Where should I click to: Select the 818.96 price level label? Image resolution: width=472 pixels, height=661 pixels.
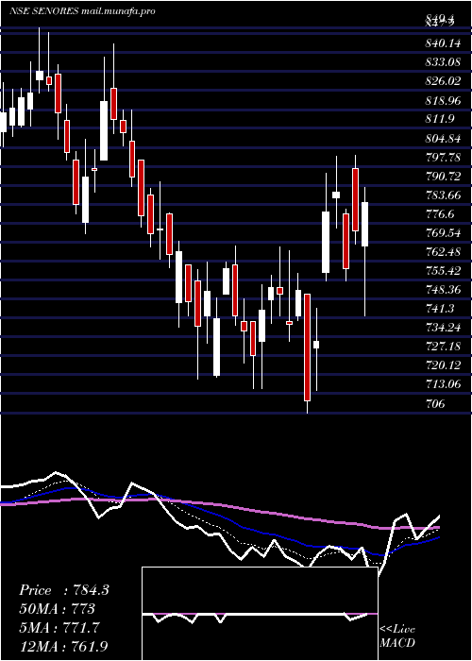coord(443,100)
